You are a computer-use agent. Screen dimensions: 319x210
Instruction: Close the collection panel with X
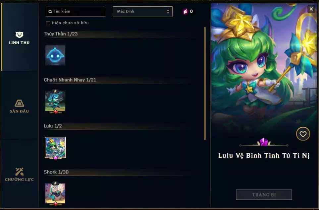[311, 9]
